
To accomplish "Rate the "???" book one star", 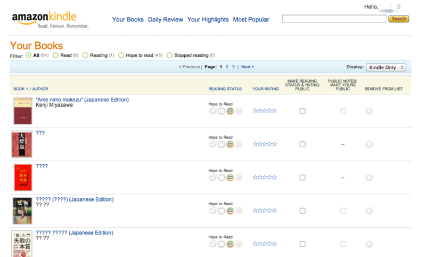I will pos(255,144).
